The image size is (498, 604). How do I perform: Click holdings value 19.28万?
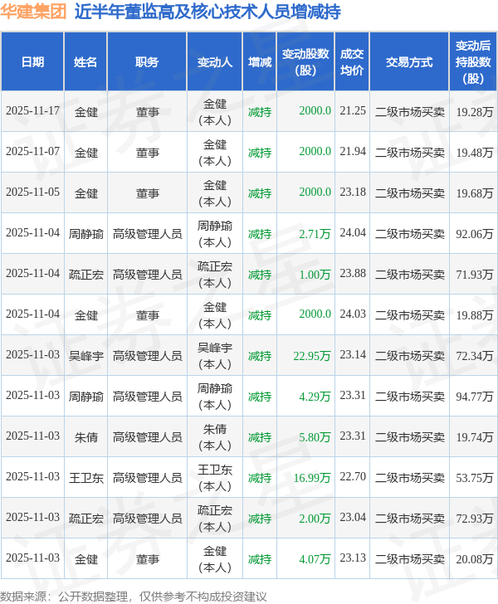click(x=475, y=112)
